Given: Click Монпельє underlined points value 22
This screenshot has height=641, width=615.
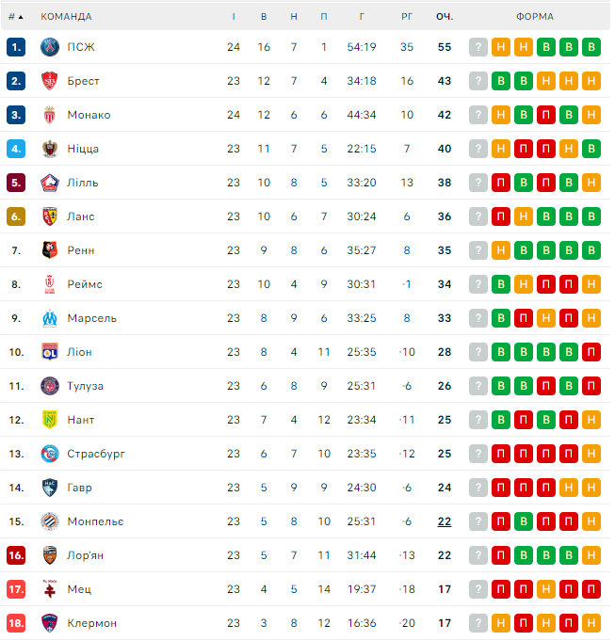Looking at the screenshot, I should pyautogui.click(x=445, y=521).
